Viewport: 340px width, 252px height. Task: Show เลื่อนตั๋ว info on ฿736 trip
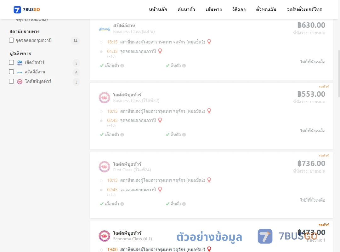(x=122, y=204)
